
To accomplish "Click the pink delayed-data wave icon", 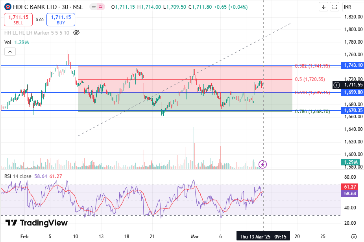I will (101, 7).
